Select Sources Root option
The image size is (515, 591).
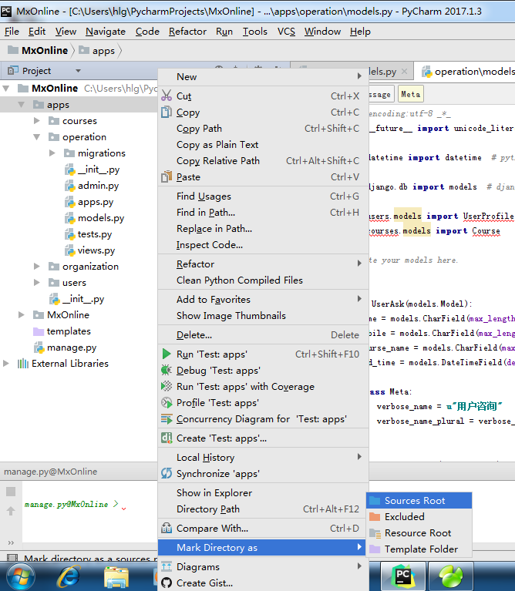[x=419, y=501]
